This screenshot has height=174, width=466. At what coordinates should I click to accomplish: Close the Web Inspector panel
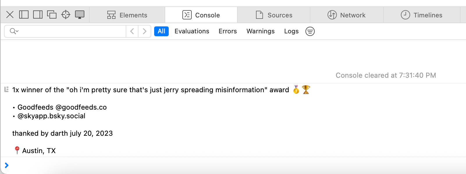pyautogui.click(x=10, y=14)
